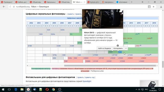
Task: Click the left arrow of the table scrollbar
Action: tap(27, 66)
